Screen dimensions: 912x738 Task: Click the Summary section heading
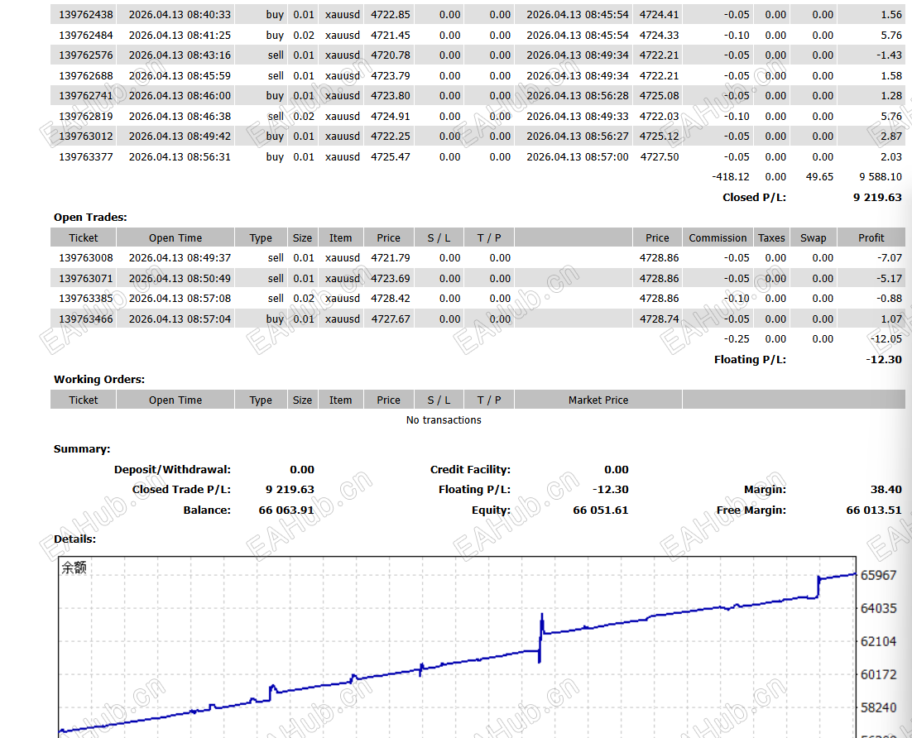(x=82, y=449)
